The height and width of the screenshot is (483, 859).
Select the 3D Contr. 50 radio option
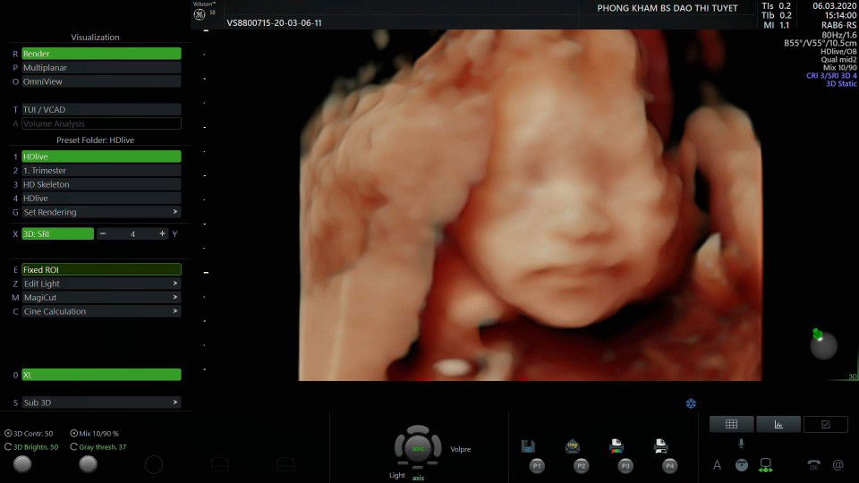[8, 434]
